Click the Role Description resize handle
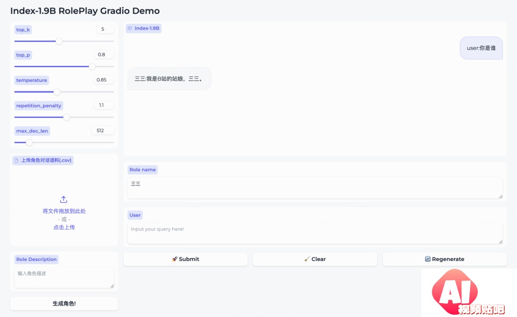The image size is (517, 317). pyautogui.click(x=112, y=286)
